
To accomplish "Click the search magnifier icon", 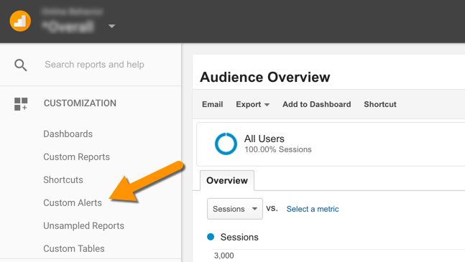I will (20, 65).
